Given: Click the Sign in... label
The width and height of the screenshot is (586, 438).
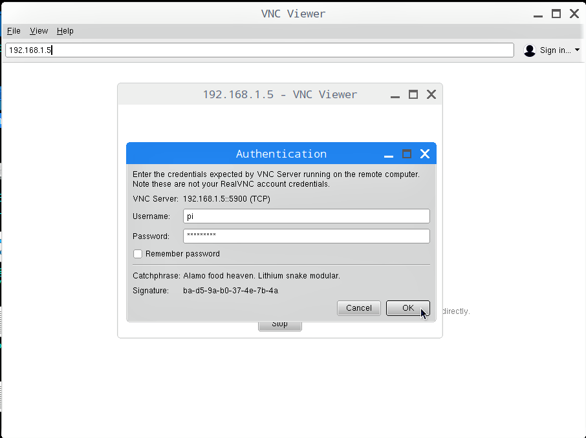Looking at the screenshot, I should tap(556, 50).
